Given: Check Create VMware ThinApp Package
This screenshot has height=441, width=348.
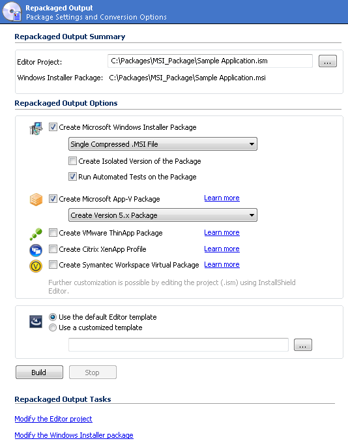Looking at the screenshot, I should point(53,233).
